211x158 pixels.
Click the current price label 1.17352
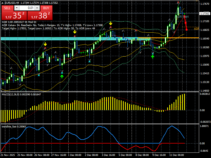tap(205, 14)
